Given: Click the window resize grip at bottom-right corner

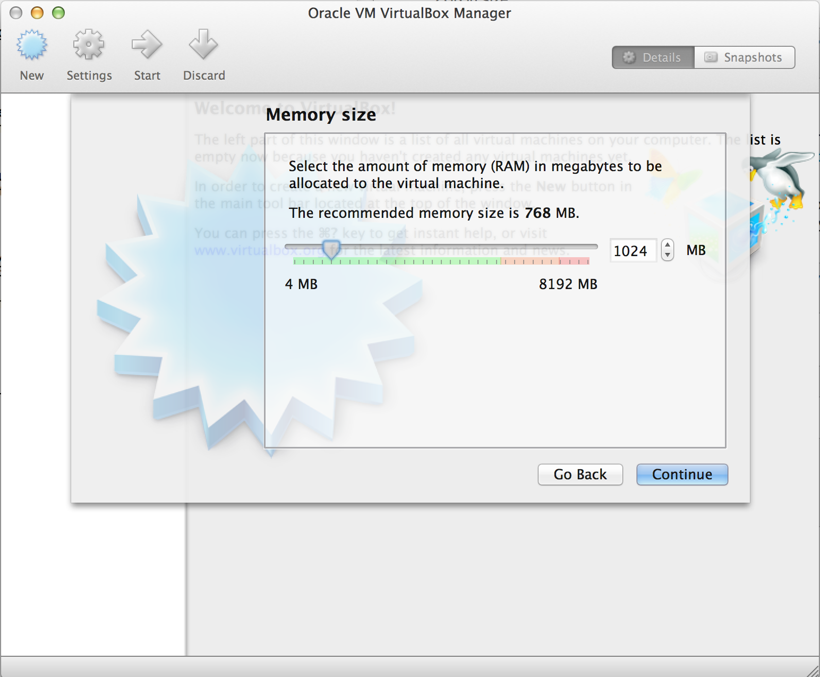Looking at the screenshot, I should (813, 671).
